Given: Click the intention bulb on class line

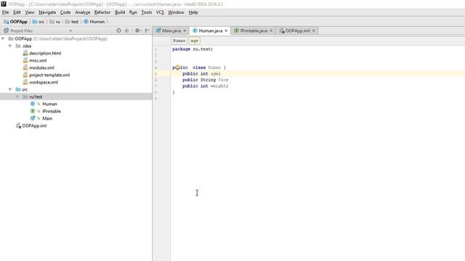Looking at the screenshot, I should click(177, 67).
